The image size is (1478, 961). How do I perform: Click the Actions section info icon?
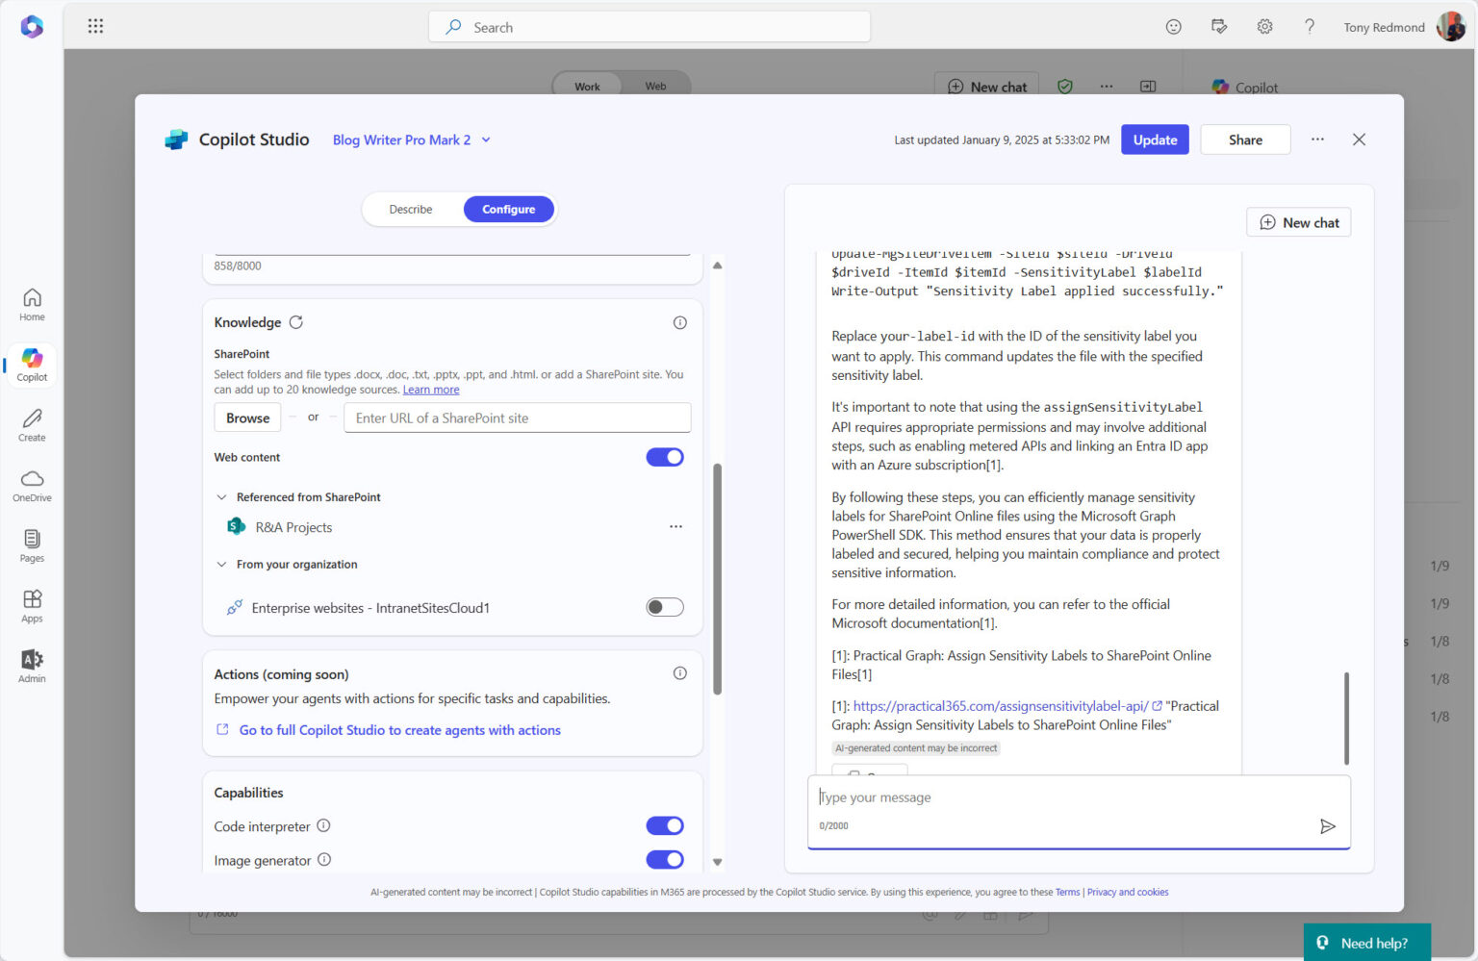click(679, 673)
